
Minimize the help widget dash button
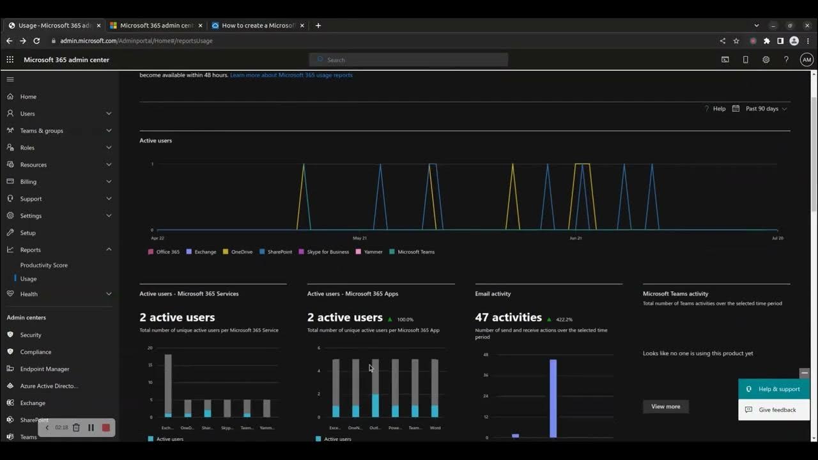[x=805, y=373]
